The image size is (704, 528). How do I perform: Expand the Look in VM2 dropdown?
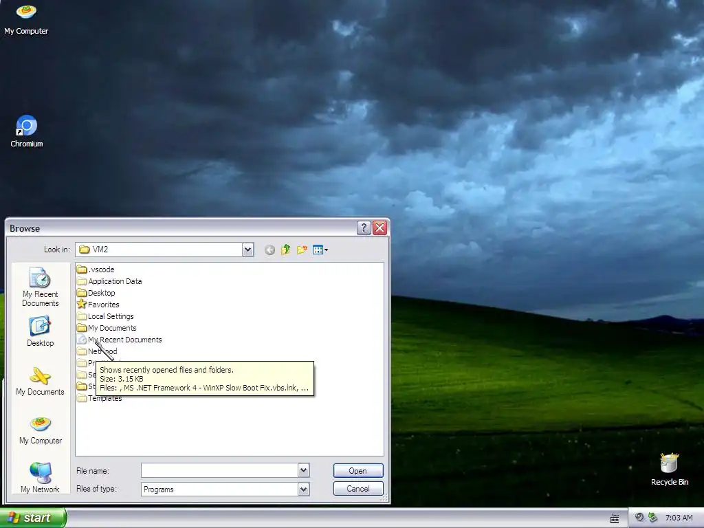(x=247, y=250)
